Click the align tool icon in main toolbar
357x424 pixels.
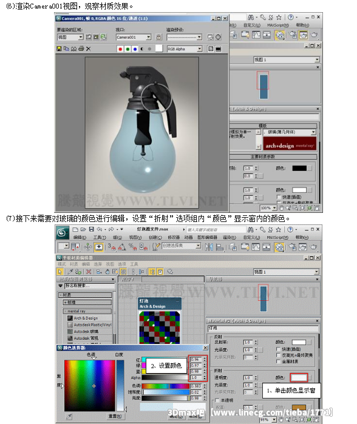tap(219, 247)
